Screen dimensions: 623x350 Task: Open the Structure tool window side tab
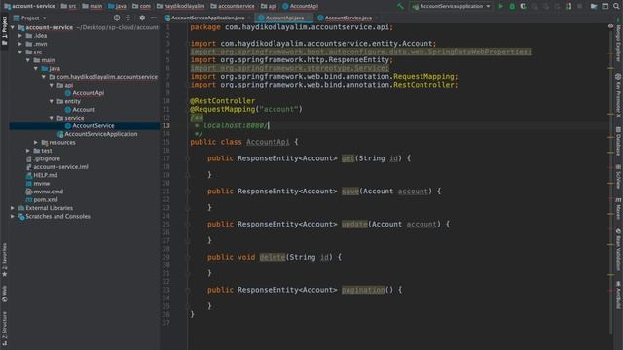coord(4,328)
